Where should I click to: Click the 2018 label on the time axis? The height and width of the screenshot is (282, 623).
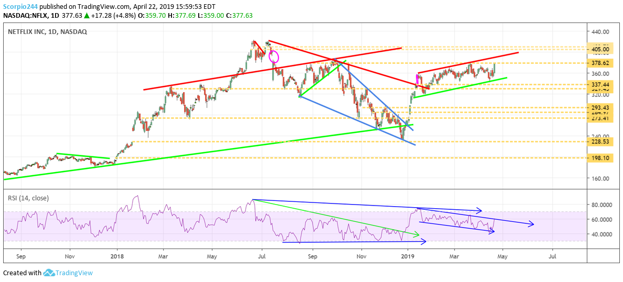[x=117, y=257]
